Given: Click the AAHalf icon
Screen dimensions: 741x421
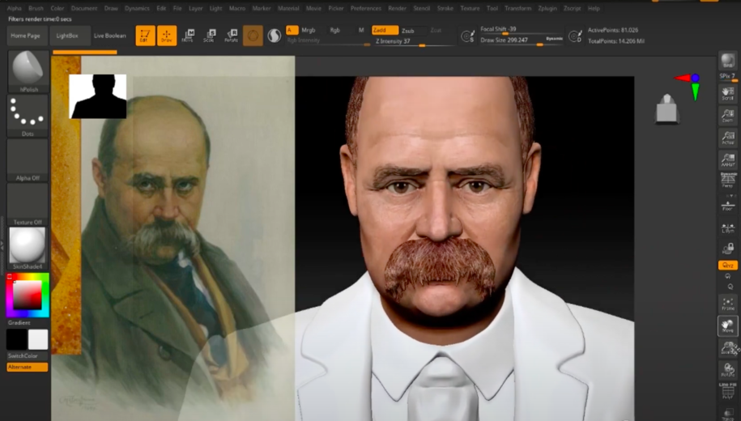Looking at the screenshot, I should [728, 160].
